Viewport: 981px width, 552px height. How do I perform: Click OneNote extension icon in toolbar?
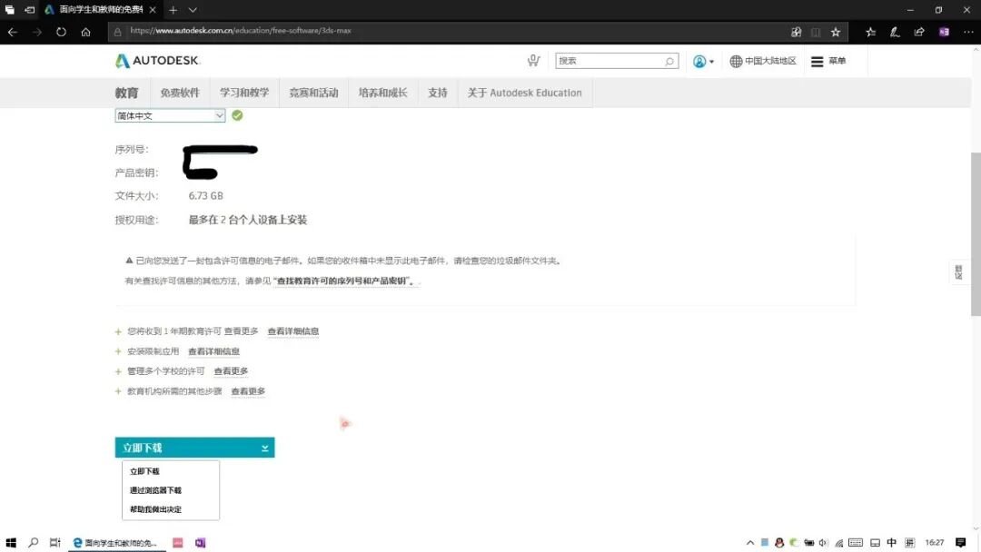coord(944,32)
